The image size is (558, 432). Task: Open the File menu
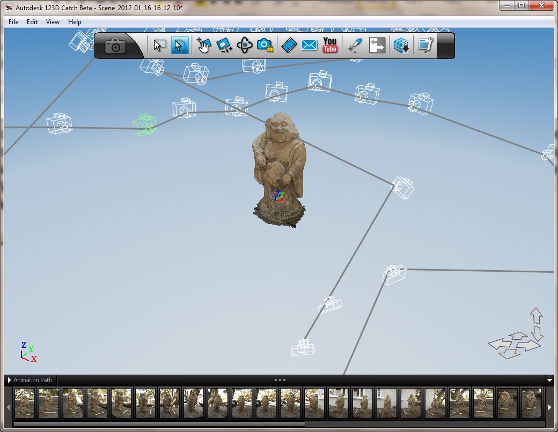[x=13, y=21]
